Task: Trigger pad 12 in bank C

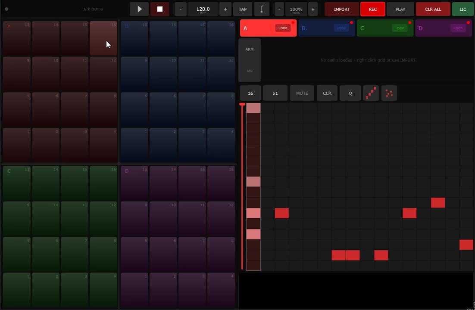Action: click(x=103, y=219)
